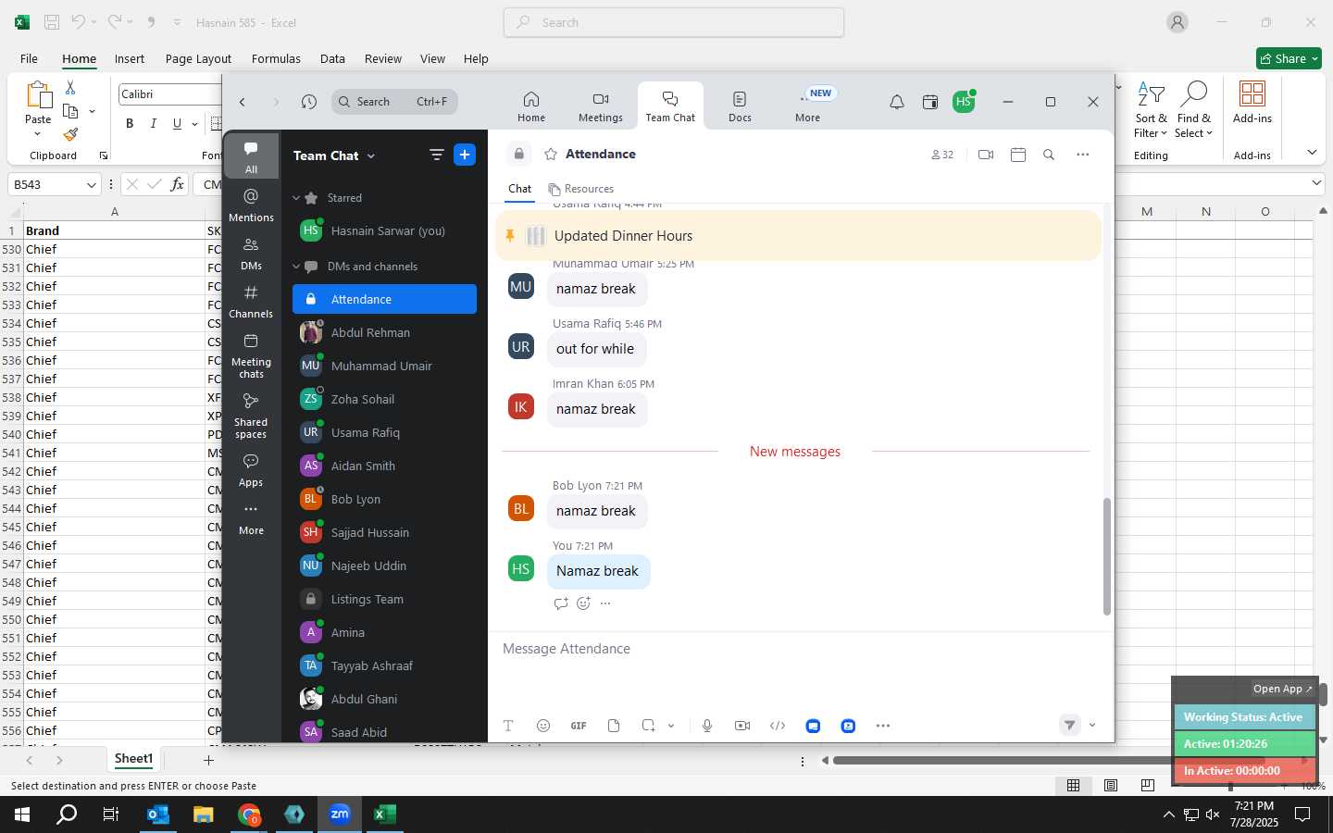
Task: Expand screenshot options arrow in composer
Action: [671, 726]
